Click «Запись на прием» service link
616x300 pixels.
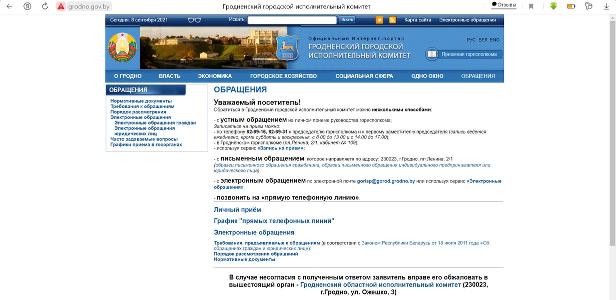pyautogui.click(x=281, y=148)
